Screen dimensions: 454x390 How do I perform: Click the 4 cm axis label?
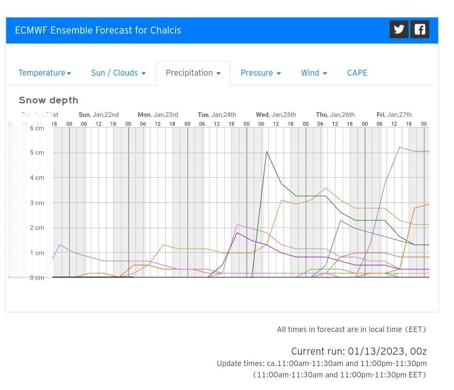pyautogui.click(x=37, y=178)
